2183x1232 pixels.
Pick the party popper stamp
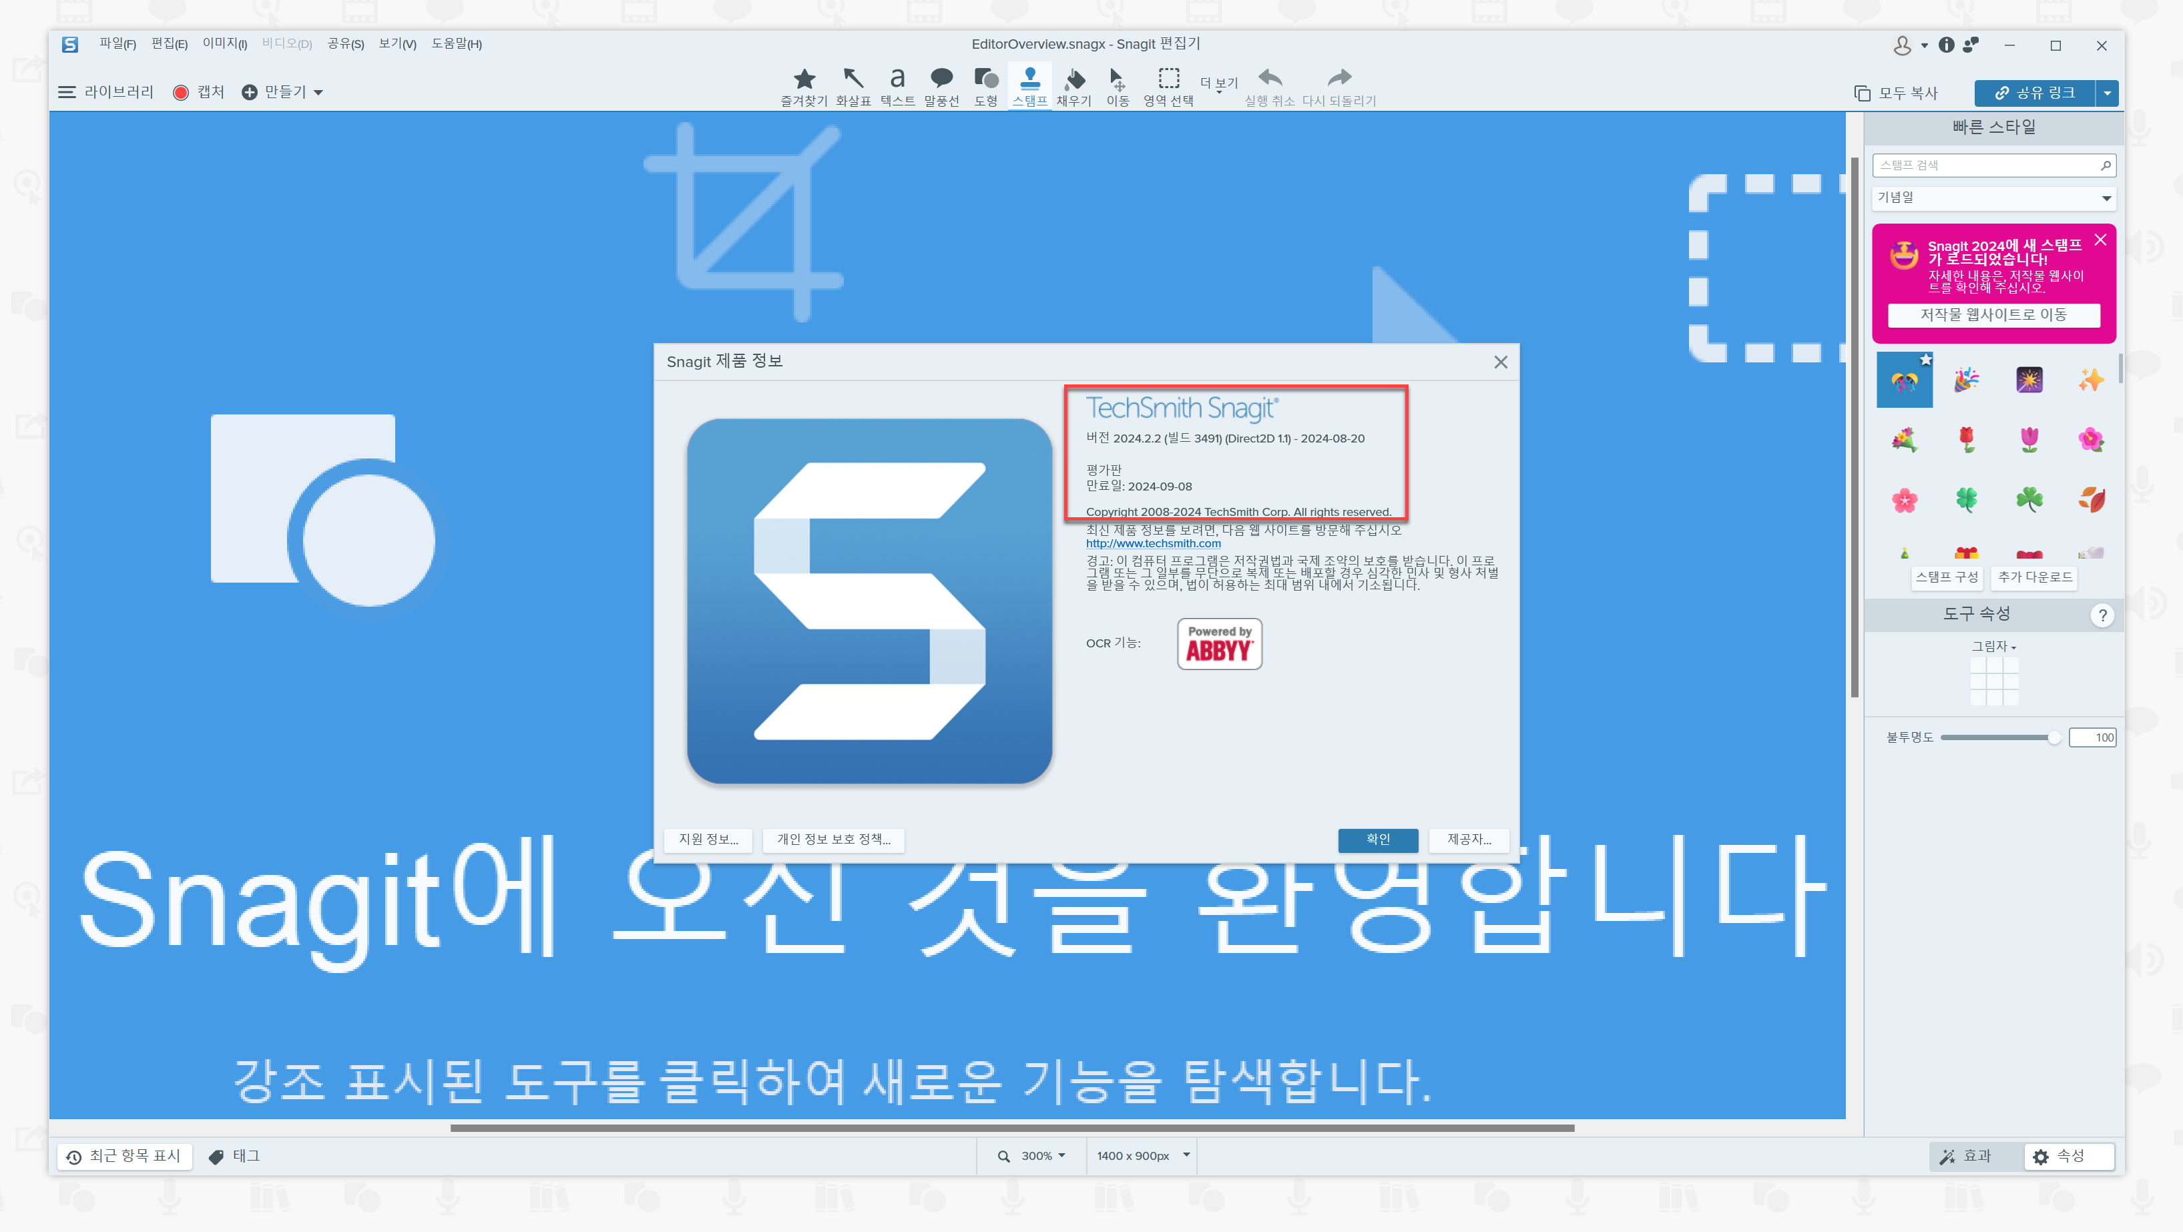coord(1966,380)
